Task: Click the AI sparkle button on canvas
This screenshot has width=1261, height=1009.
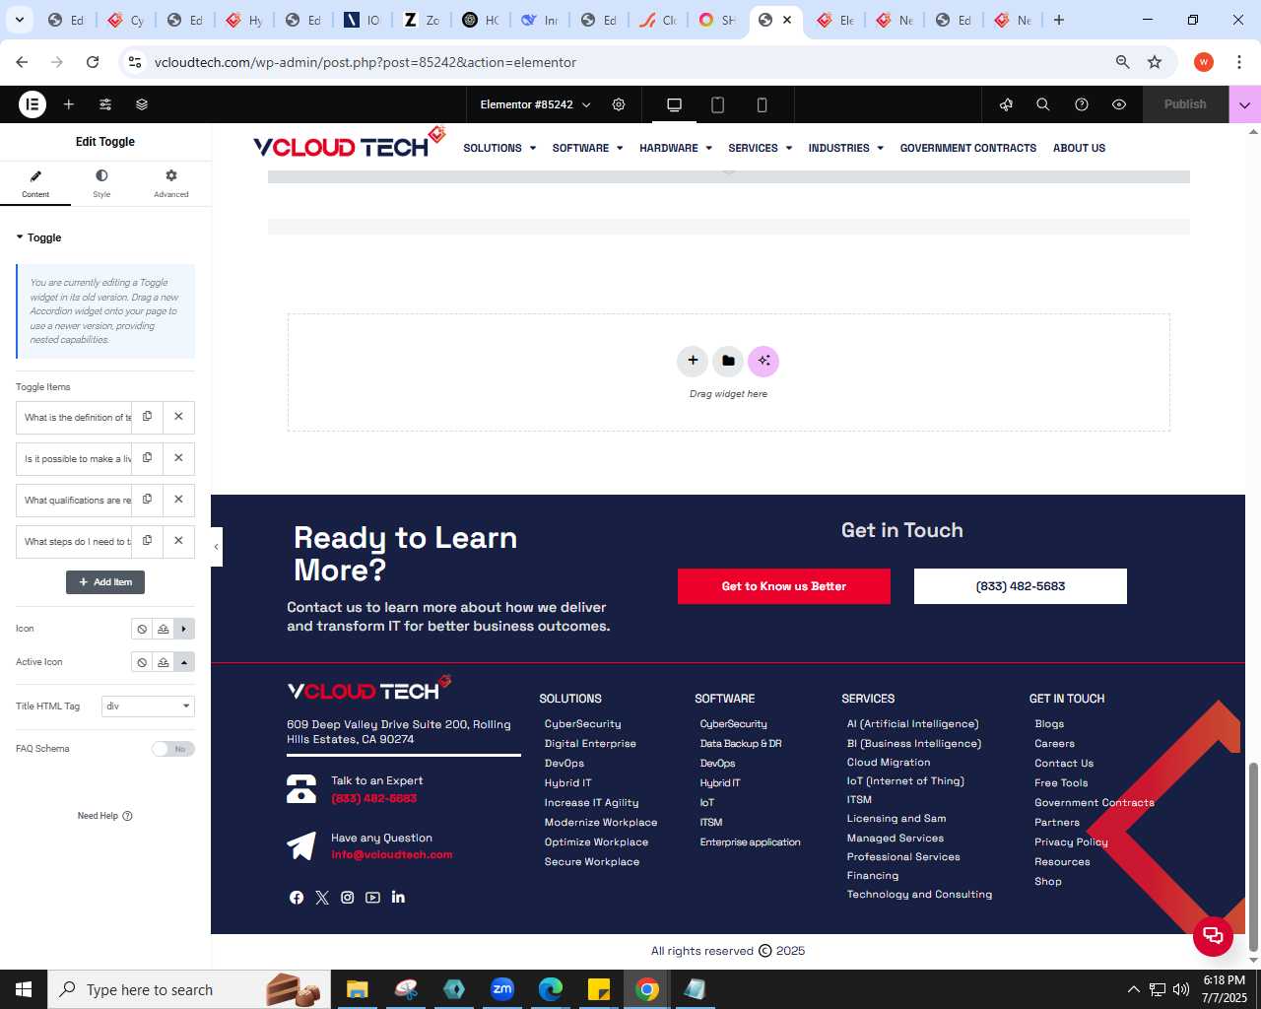Action: [763, 361]
